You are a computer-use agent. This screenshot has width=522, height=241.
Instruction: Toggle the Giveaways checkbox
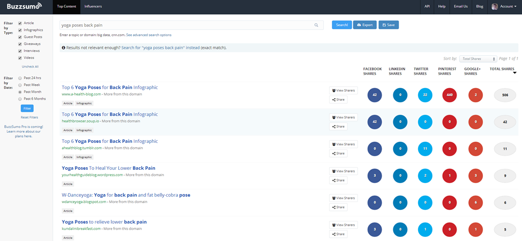20,44
